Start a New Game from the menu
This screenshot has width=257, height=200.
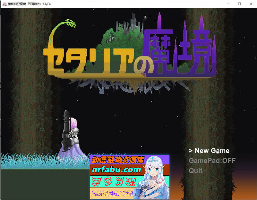212,151
